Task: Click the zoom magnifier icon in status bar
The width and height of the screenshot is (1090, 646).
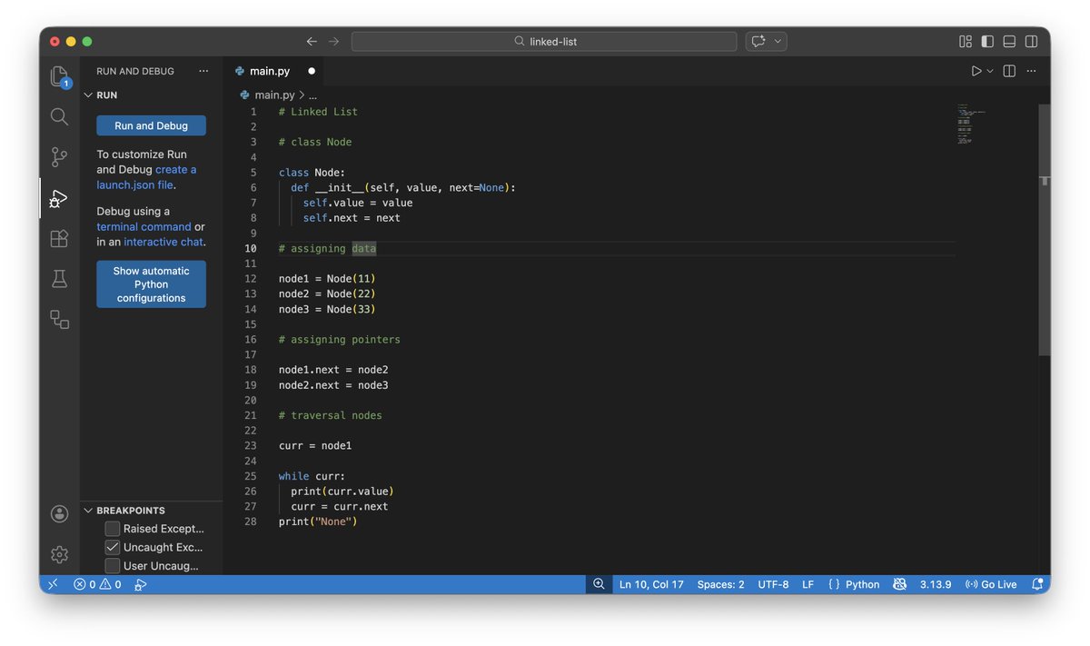Action: point(599,584)
